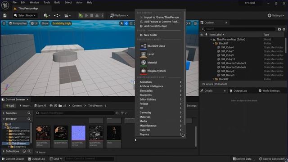Open the Lit view mode menu
The height and width of the screenshot is (162, 288).
[34, 23]
